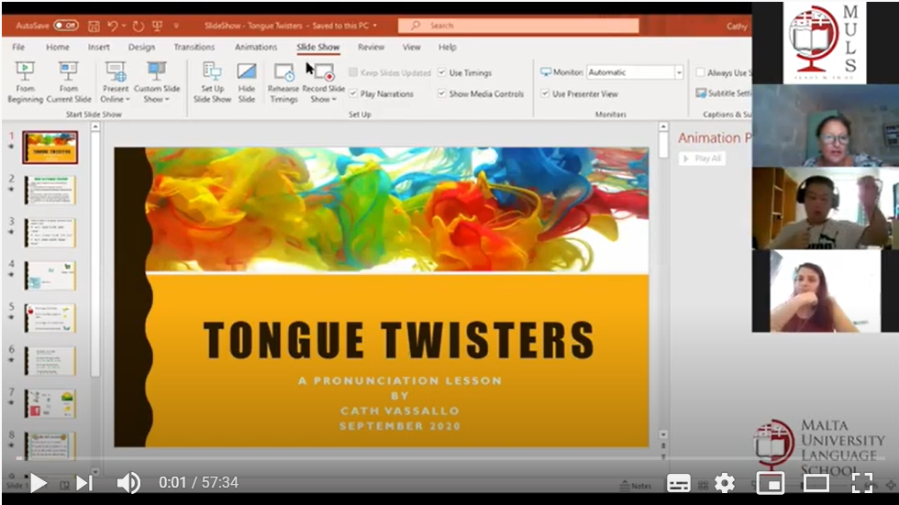
Task: Click the Save icon in title bar
Action: tap(94, 26)
